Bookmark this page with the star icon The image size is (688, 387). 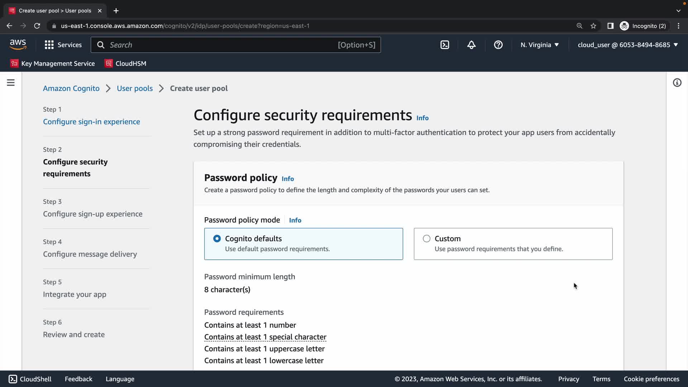[x=593, y=26]
